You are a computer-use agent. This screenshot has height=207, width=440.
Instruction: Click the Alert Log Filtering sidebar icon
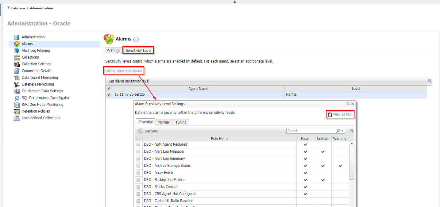17,51
